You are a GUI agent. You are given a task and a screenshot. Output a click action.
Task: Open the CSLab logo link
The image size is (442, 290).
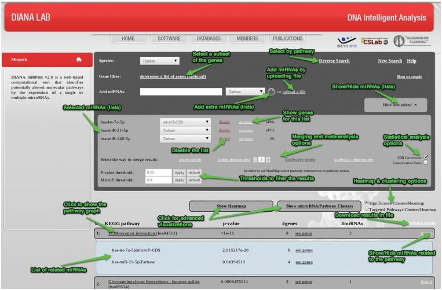(375, 42)
